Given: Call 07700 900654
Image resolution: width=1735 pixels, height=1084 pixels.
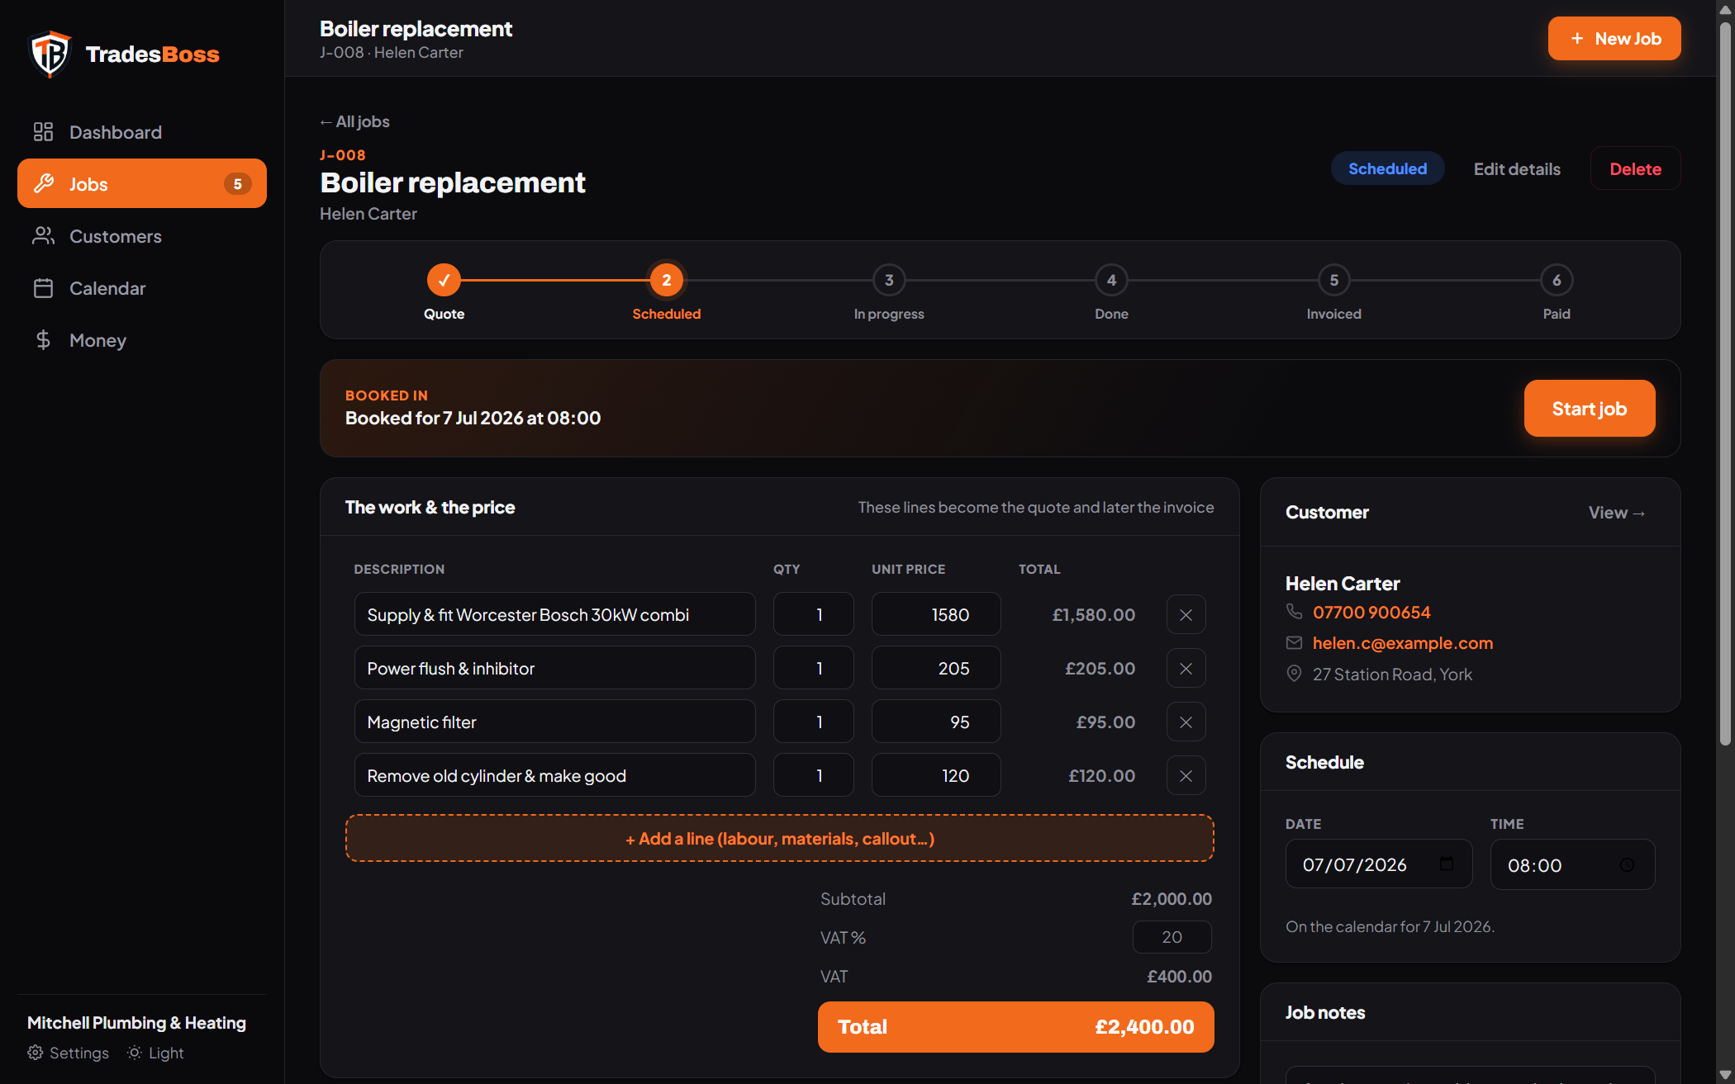Looking at the screenshot, I should [1371, 612].
